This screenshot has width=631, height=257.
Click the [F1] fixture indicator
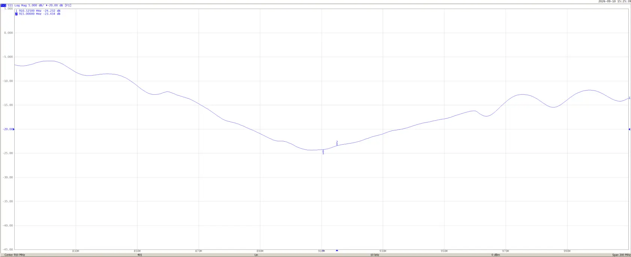click(x=68, y=6)
